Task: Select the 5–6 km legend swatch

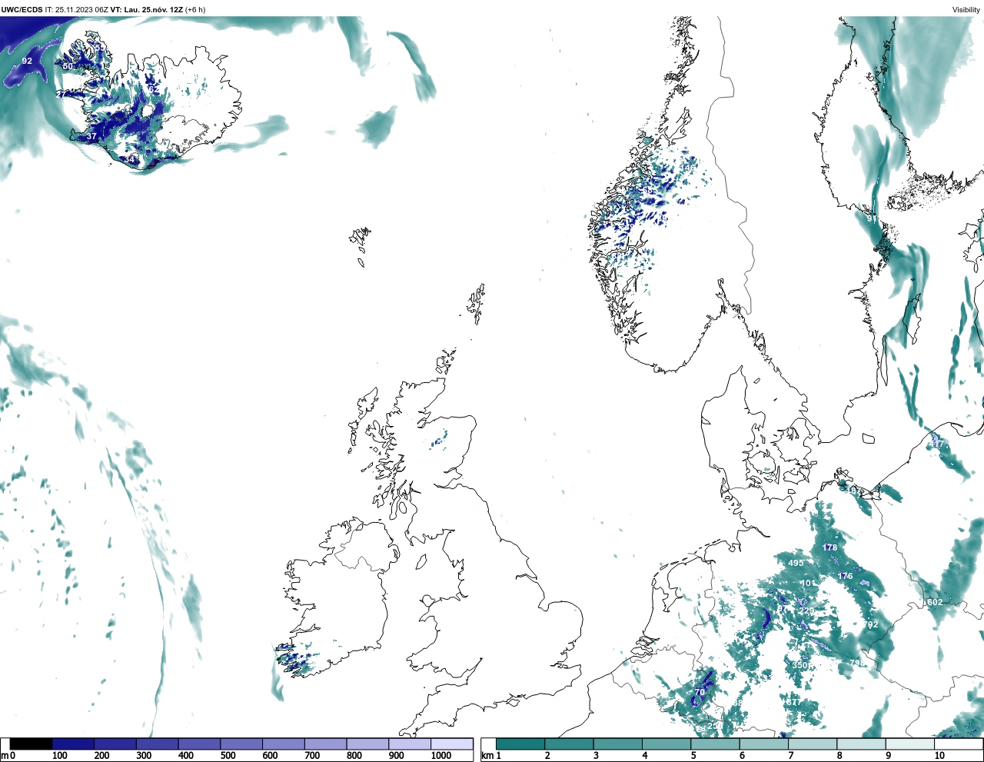Action: click(715, 744)
